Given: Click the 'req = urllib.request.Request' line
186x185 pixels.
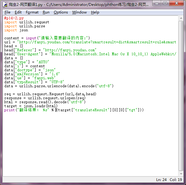Looking at the screenshot, I should [x=50, y=94].
